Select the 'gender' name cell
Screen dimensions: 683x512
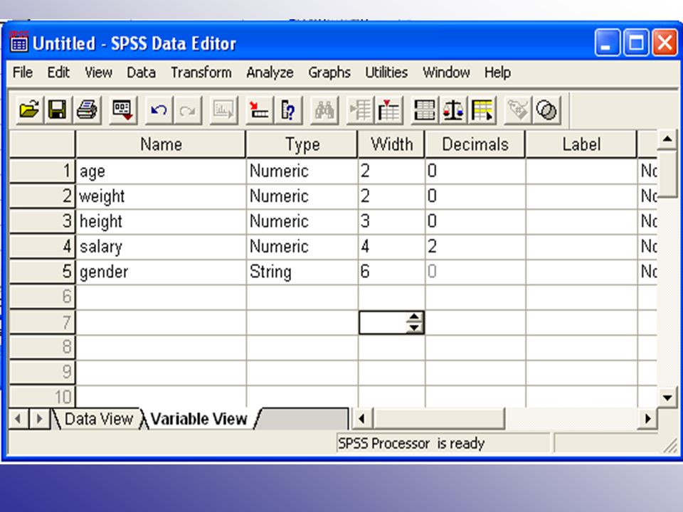(x=162, y=272)
